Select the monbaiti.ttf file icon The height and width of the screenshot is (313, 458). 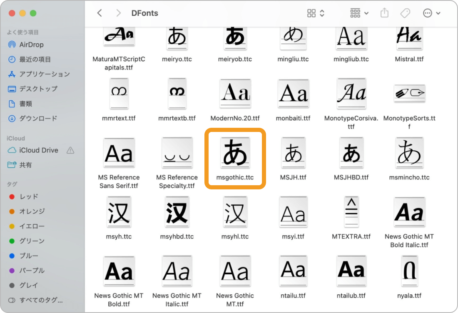293,93
